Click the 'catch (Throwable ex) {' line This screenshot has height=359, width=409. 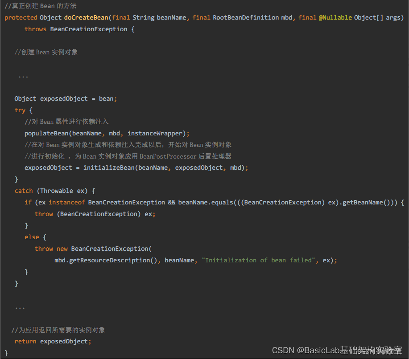tap(55, 191)
